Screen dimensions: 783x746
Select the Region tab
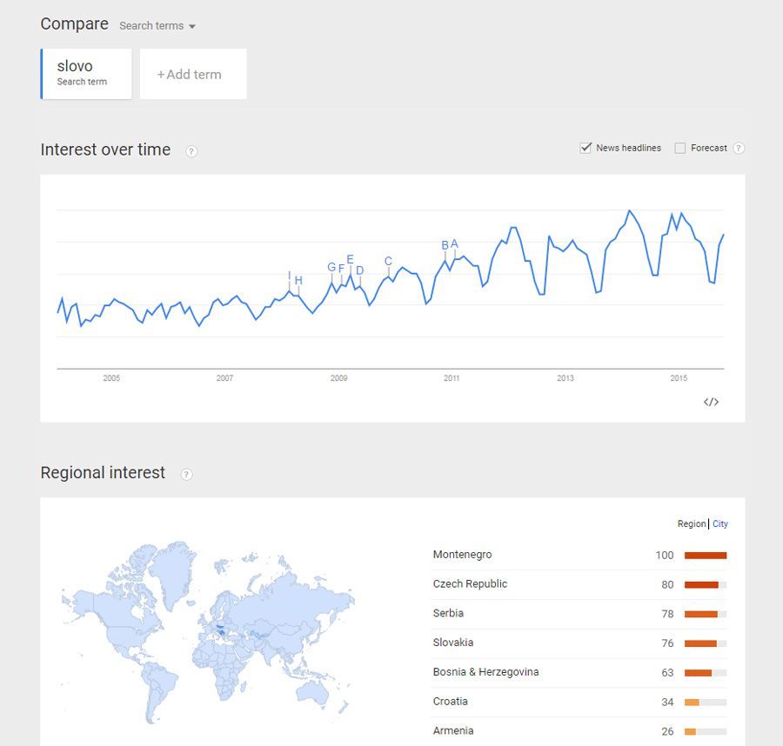pos(692,524)
